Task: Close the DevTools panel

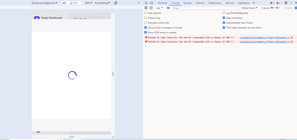Action: click(x=296, y=3)
